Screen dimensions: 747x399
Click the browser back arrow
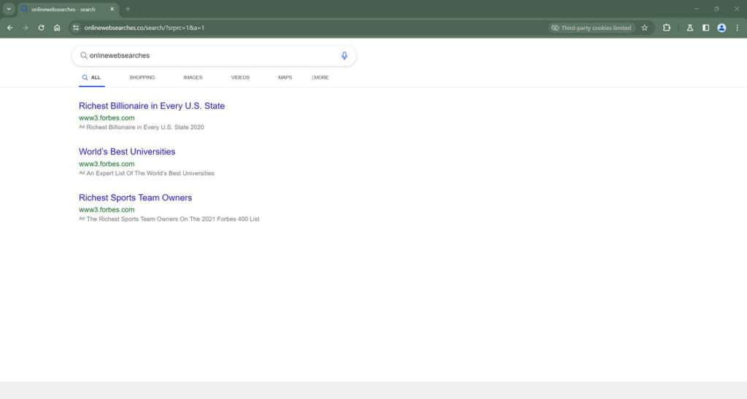pos(10,28)
